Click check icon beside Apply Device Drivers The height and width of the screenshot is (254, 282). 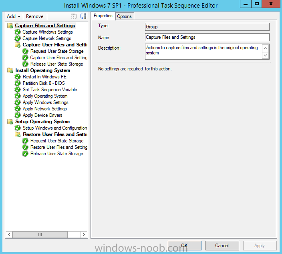pos(18,115)
